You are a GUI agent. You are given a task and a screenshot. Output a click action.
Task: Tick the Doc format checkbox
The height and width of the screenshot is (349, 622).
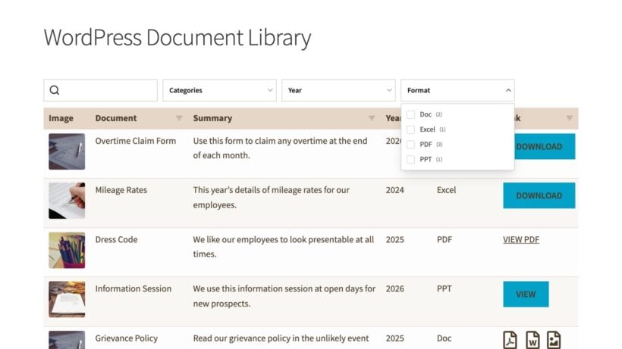(411, 114)
